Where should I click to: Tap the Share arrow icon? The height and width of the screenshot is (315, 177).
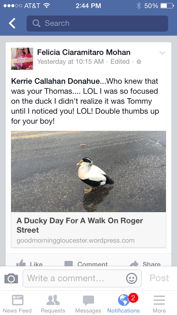134,263
